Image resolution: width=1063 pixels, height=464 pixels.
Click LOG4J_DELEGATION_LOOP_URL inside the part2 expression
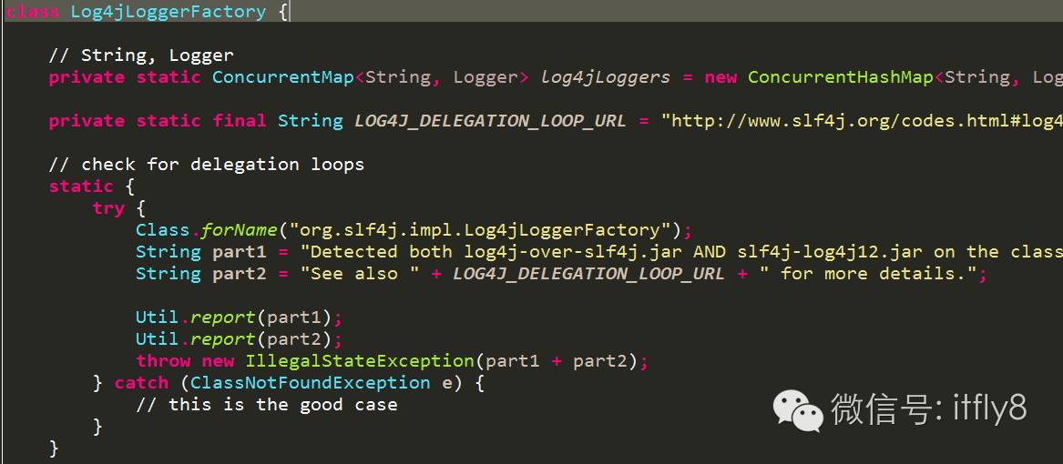point(588,275)
